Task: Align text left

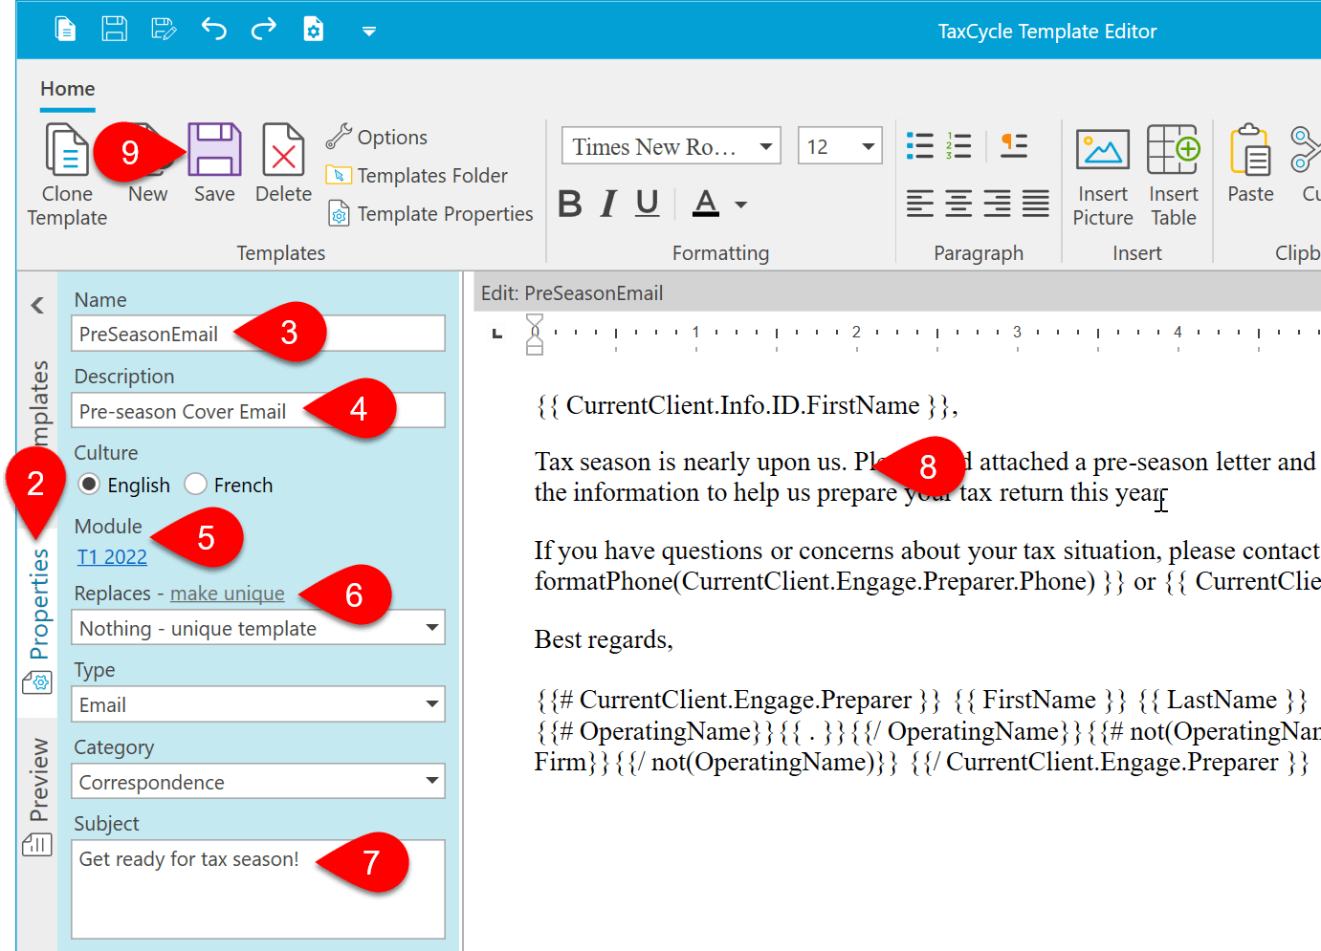Action: (x=920, y=203)
